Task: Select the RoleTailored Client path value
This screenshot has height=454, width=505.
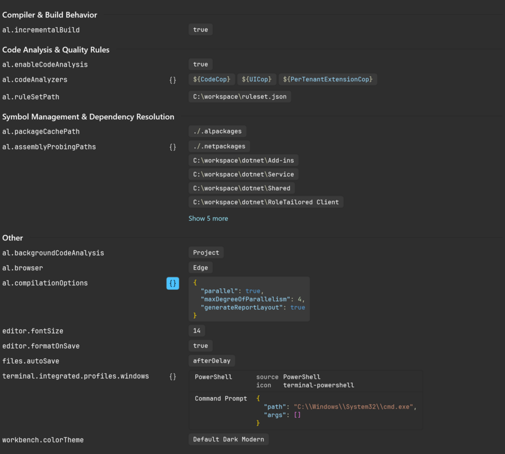Action: (266, 202)
